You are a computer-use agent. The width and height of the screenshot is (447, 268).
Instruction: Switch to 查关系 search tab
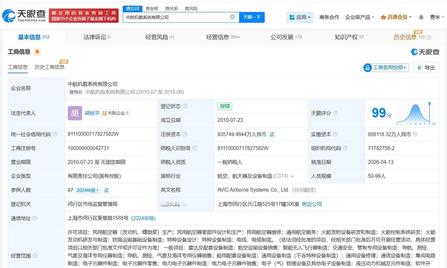tap(171, 8)
